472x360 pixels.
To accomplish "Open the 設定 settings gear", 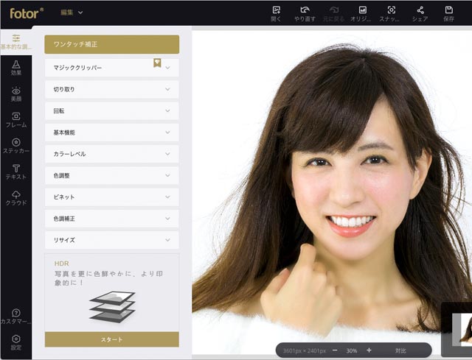I will 16,342.
